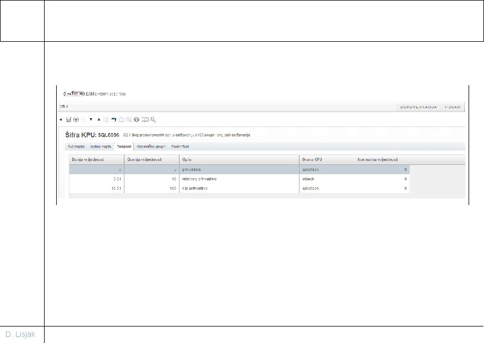Click the lower value 5.01 cell
The image size is (484, 343).
tap(96, 179)
